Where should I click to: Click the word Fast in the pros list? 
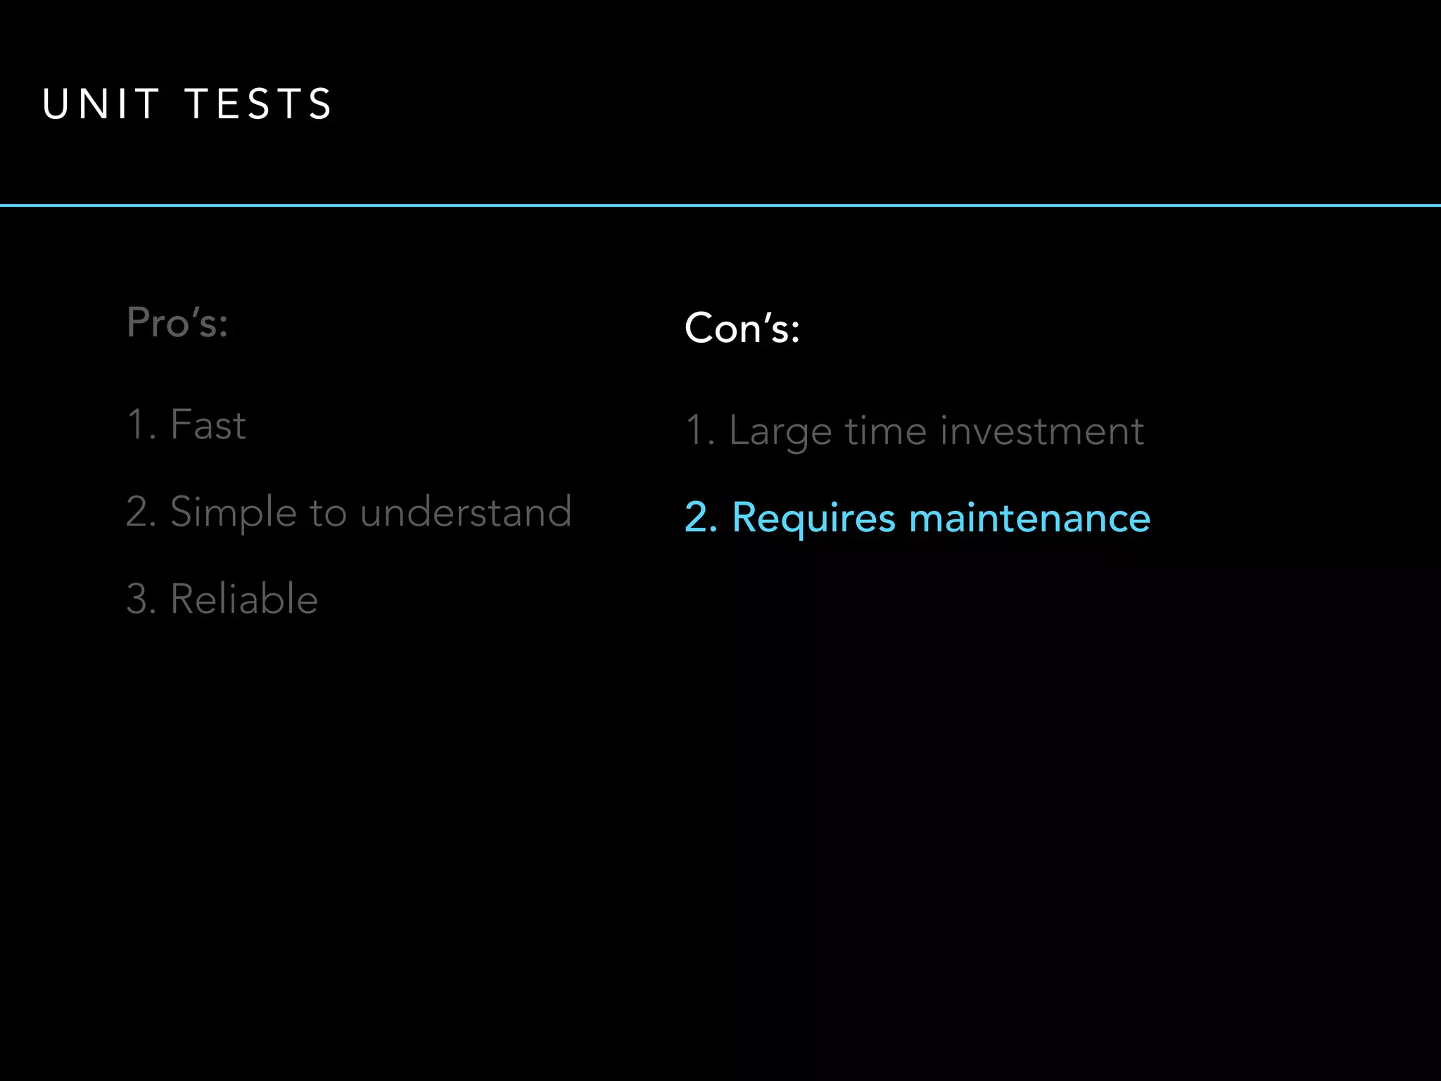tap(208, 424)
